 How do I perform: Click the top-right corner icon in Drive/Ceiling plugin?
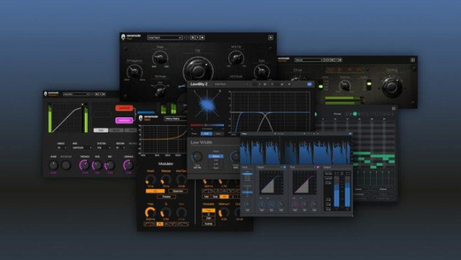(413, 60)
